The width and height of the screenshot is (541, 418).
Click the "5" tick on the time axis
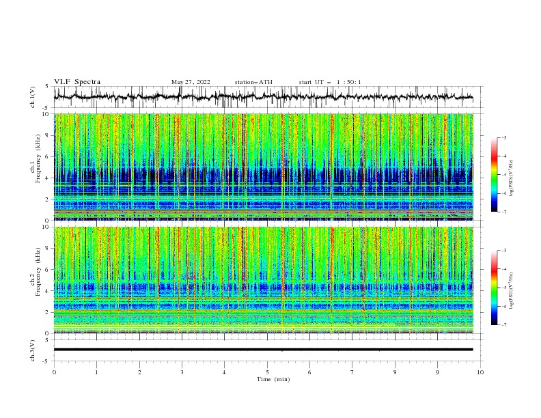267,372
